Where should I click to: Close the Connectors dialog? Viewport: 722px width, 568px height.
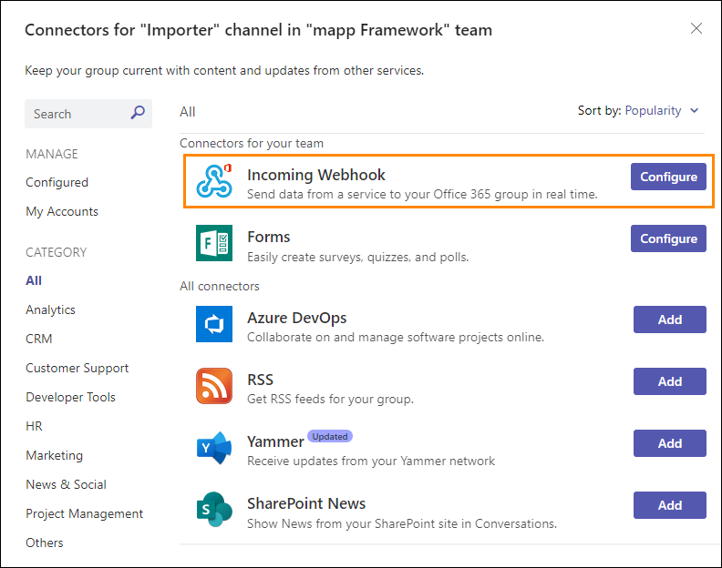[696, 28]
